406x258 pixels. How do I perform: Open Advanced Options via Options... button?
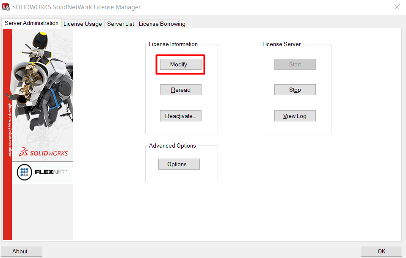(x=179, y=165)
